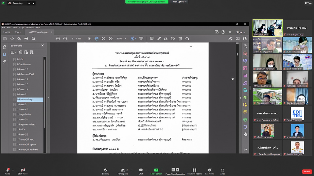Zoom in with the plus circle icon
The image size is (314, 176).
tap(111, 39)
